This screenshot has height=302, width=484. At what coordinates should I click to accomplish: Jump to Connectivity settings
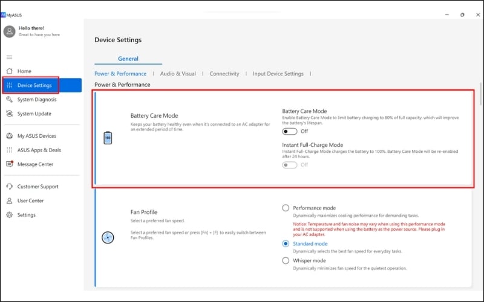224,74
